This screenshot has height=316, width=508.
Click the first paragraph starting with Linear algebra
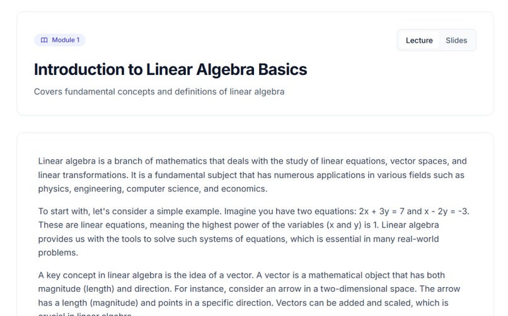point(252,175)
